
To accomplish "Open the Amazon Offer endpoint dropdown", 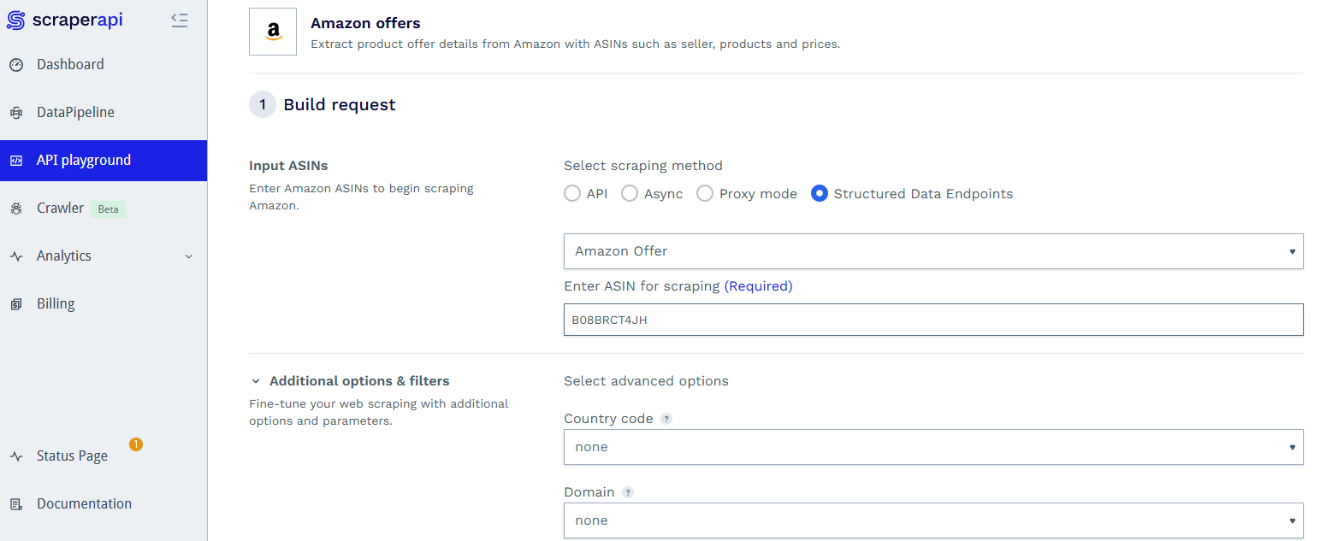I will 933,251.
